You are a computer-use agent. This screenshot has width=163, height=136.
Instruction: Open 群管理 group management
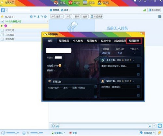(54, 10)
